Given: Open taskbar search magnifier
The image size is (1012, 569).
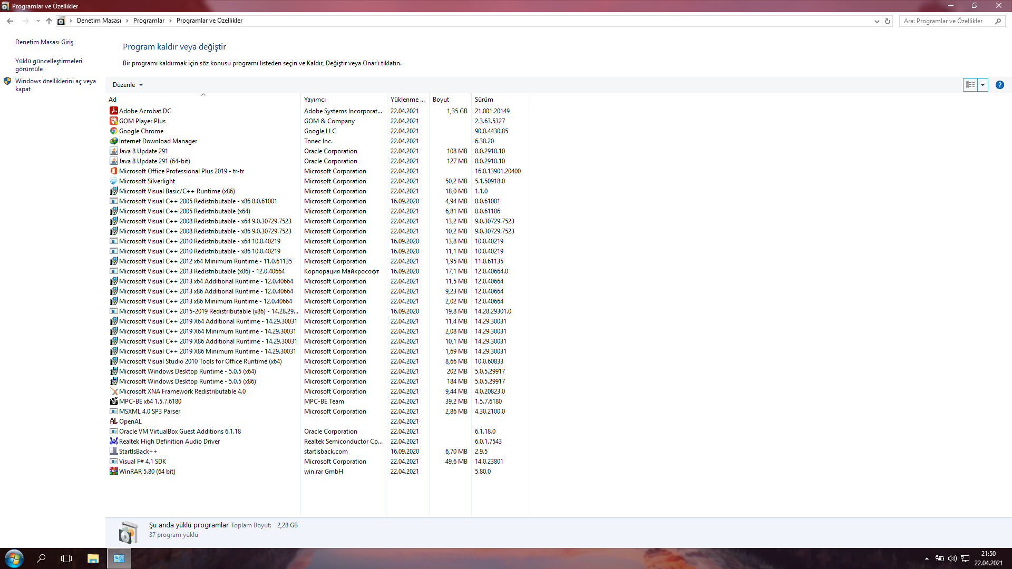Looking at the screenshot, I should (41, 558).
